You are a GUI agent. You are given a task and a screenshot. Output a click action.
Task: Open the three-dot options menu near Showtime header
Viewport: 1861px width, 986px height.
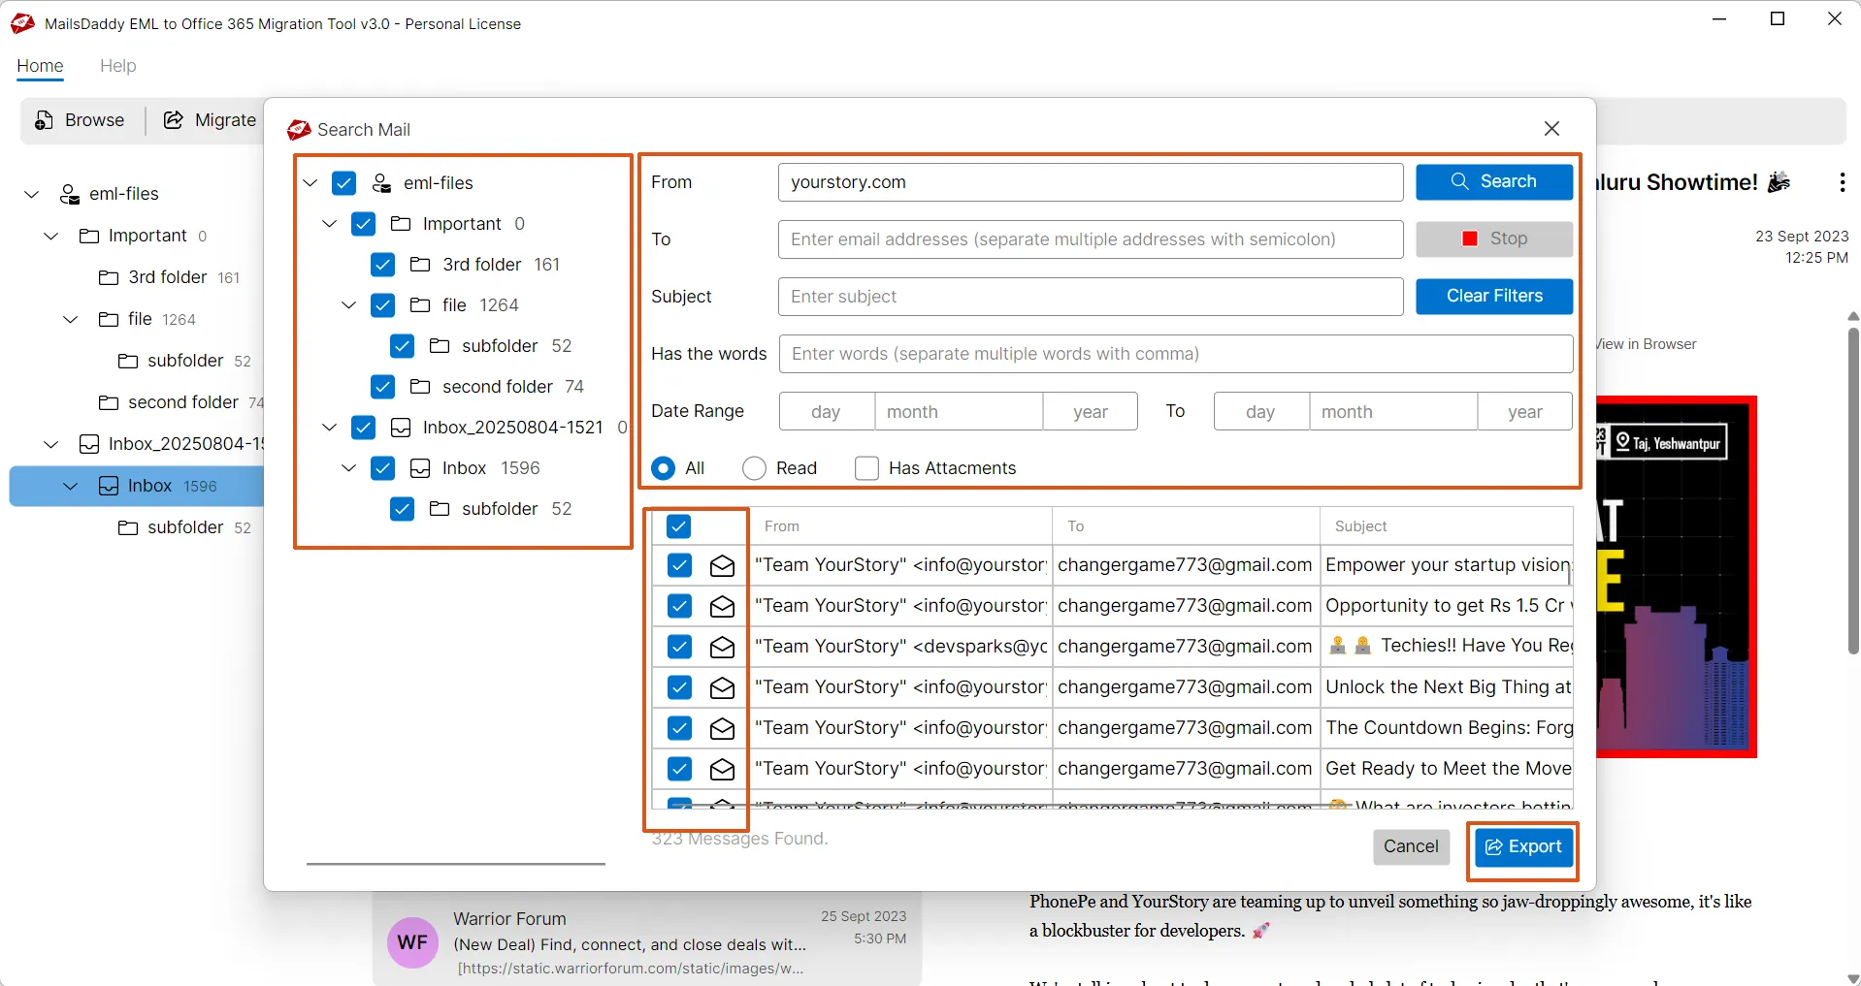[x=1842, y=182]
